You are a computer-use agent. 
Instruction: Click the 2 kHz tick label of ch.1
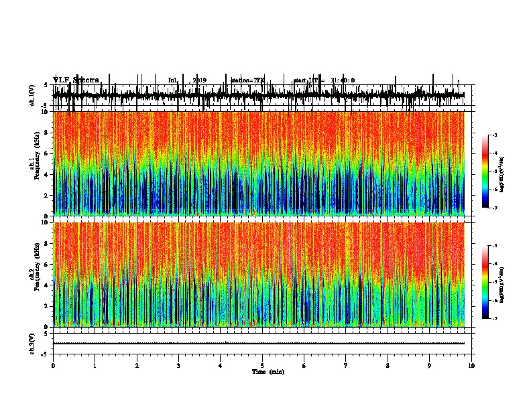47,195
